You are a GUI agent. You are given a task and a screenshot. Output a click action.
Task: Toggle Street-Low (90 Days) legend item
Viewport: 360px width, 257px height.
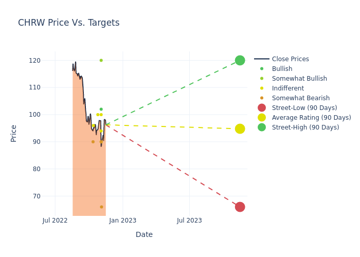304,108
